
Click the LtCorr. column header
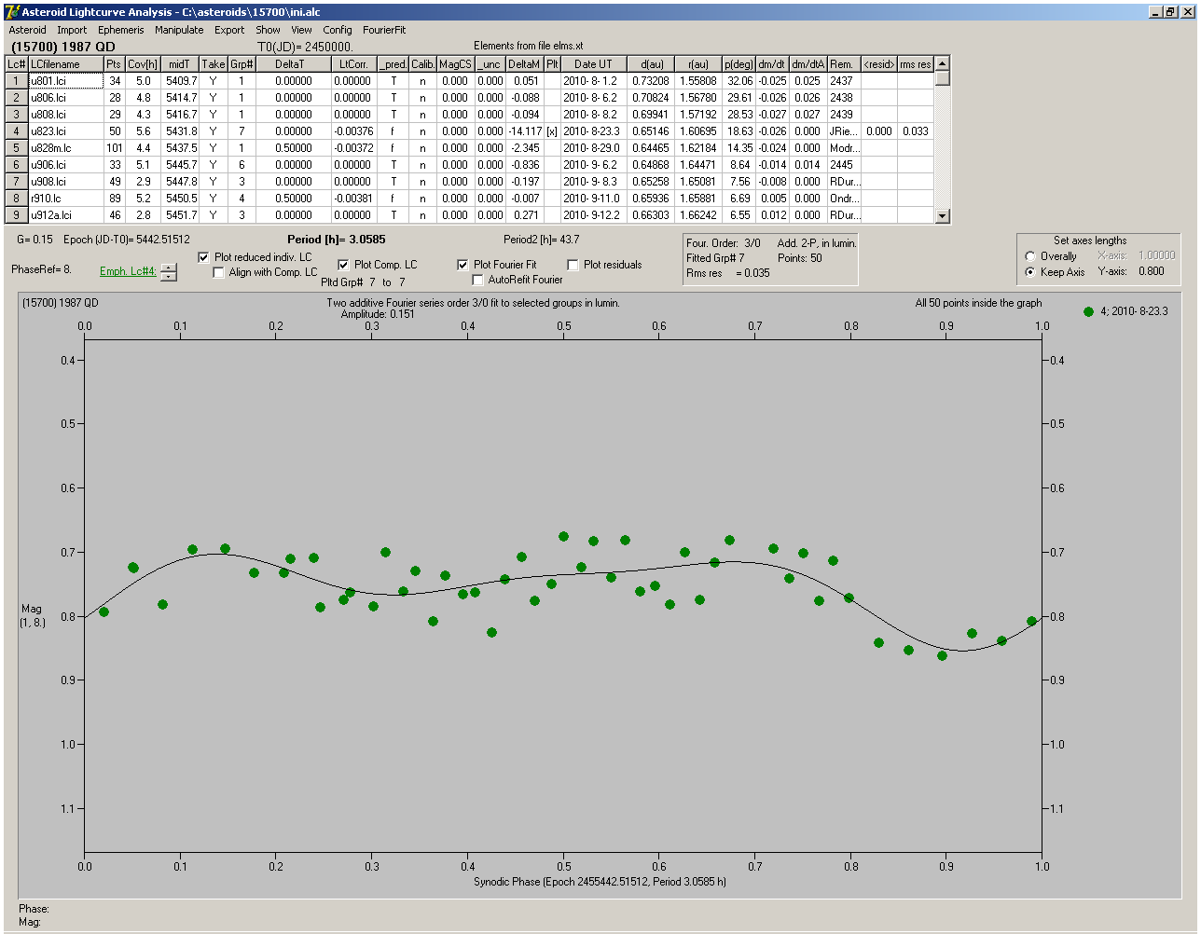353,64
